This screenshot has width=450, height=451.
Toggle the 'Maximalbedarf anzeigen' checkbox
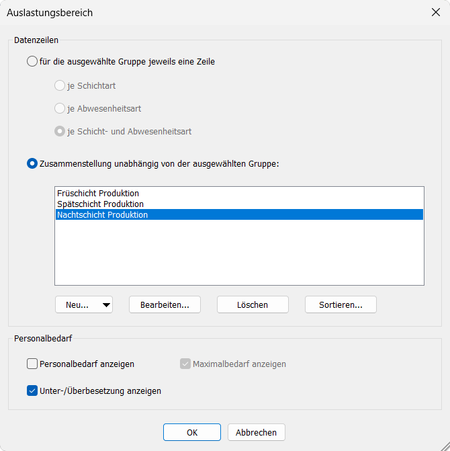185,364
